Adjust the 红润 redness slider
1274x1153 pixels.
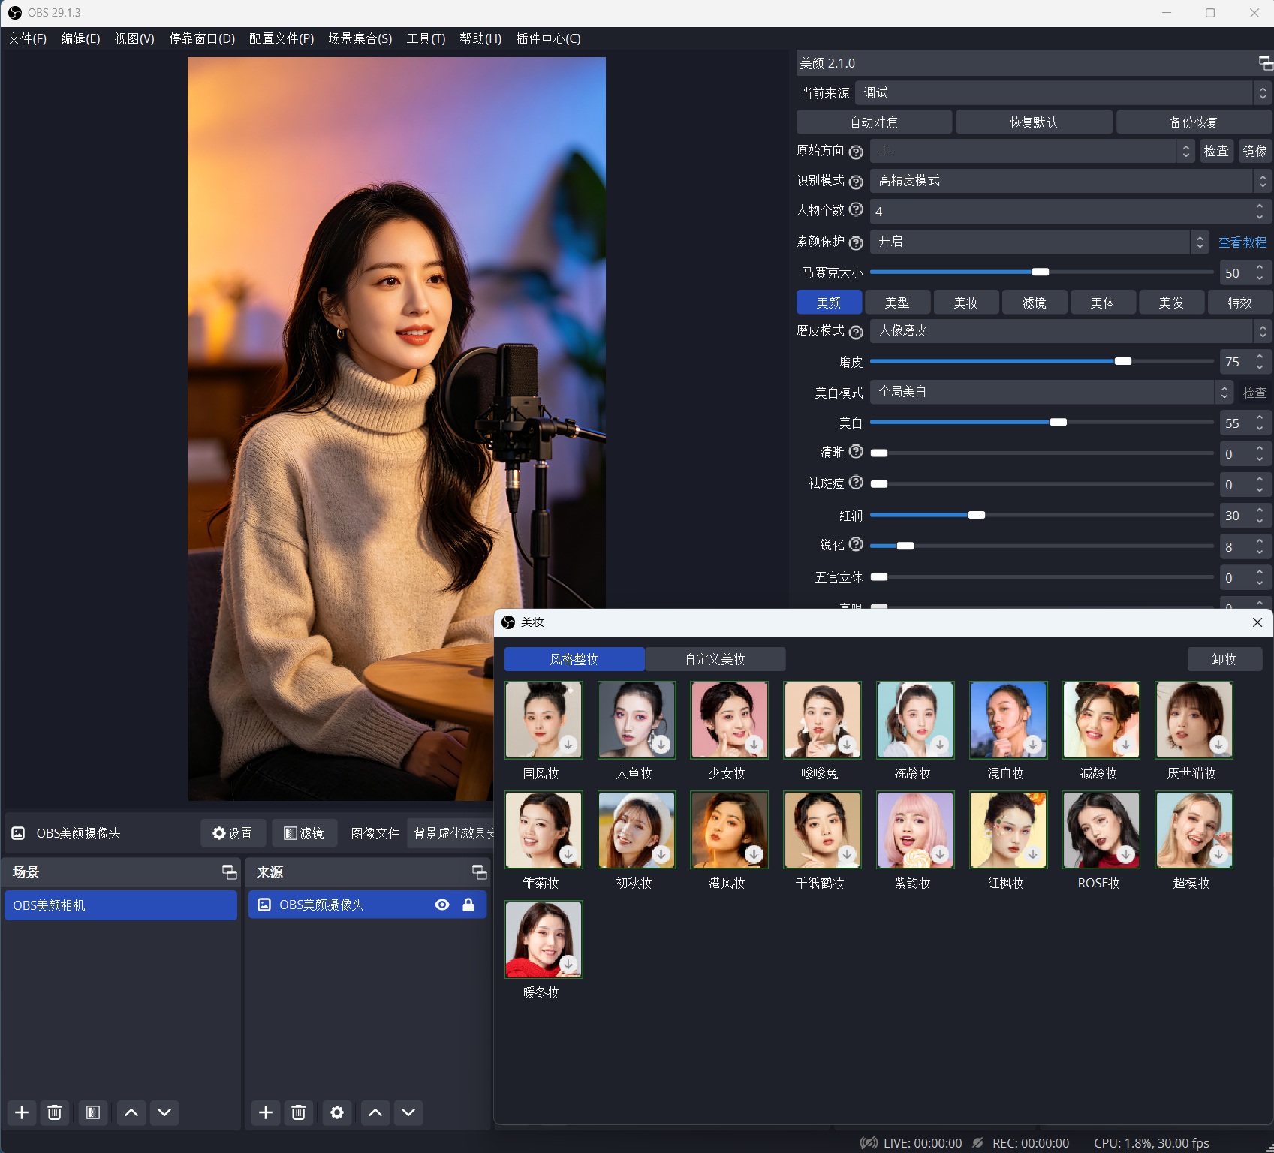pos(977,515)
